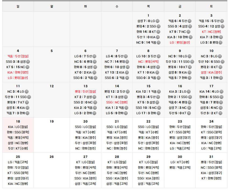Open game icon for KT 9:7 NC

point(188,32)
